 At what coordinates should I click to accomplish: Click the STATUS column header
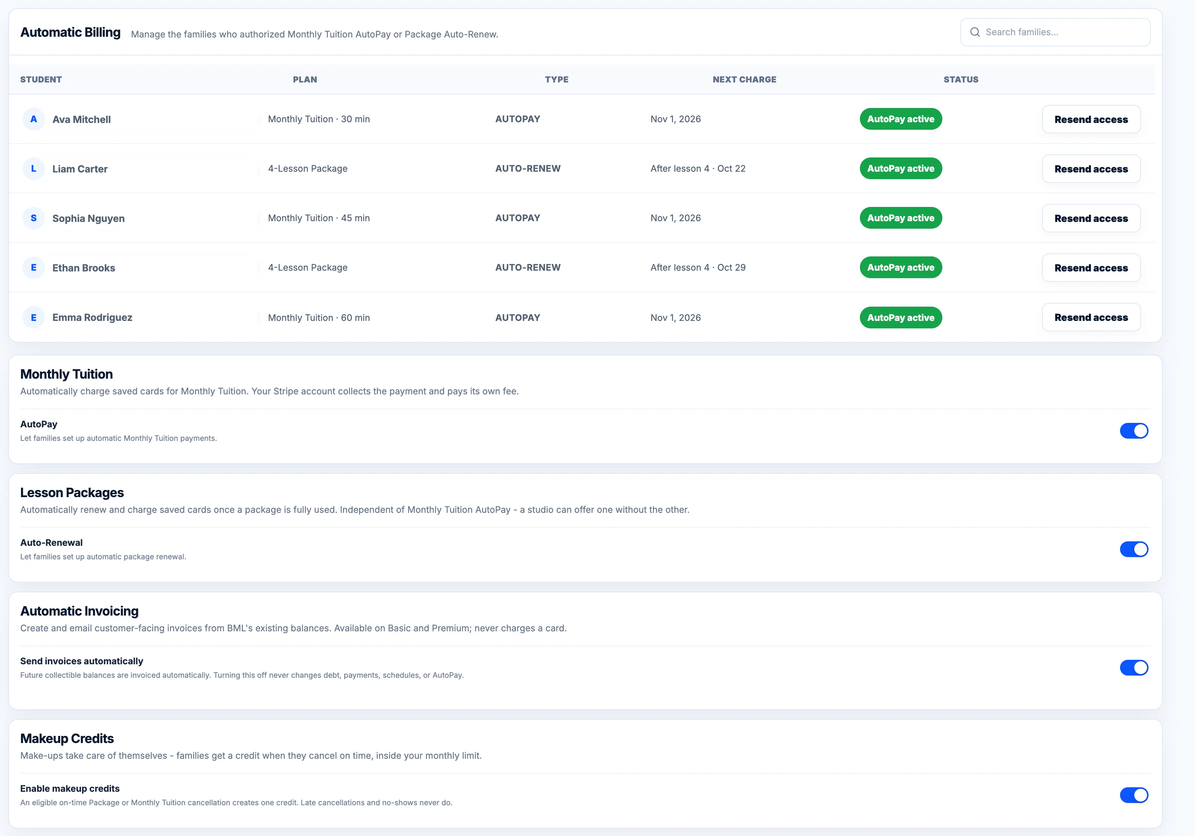coord(961,79)
